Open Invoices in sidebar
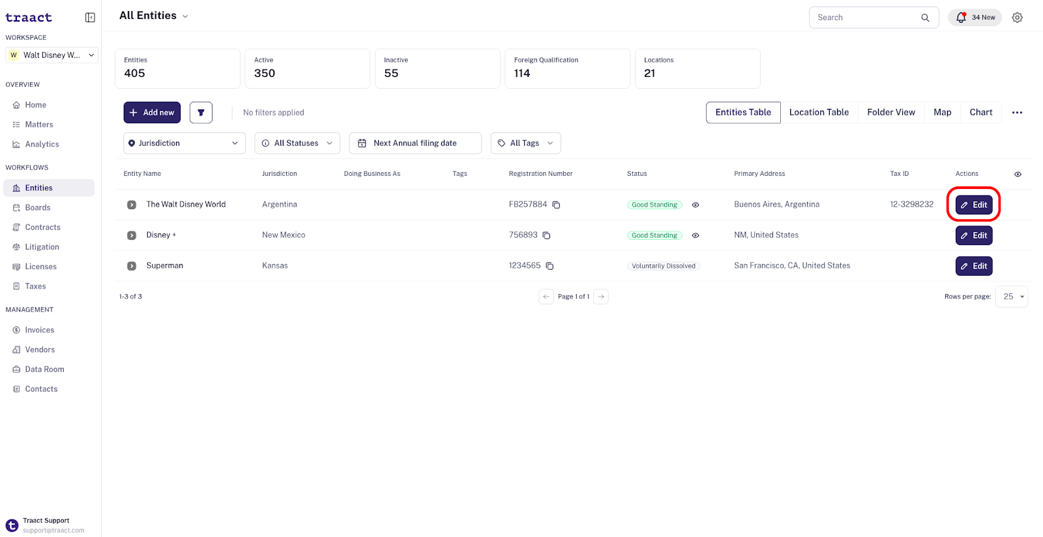Image resolution: width=1043 pixels, height=537 pixels. 49,330
